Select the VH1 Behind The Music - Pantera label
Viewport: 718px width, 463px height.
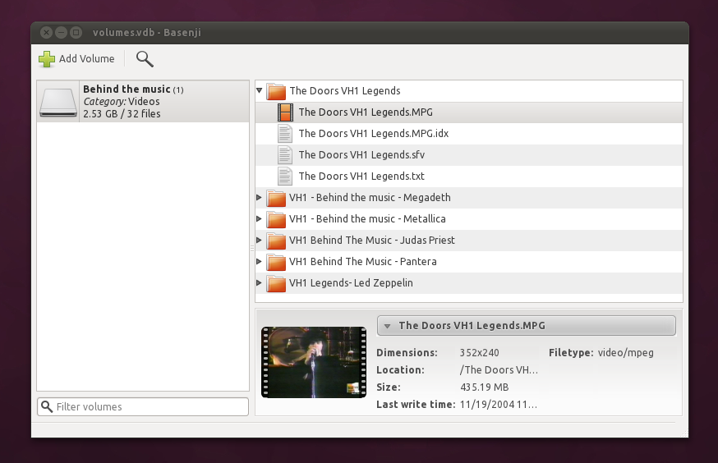362,262
